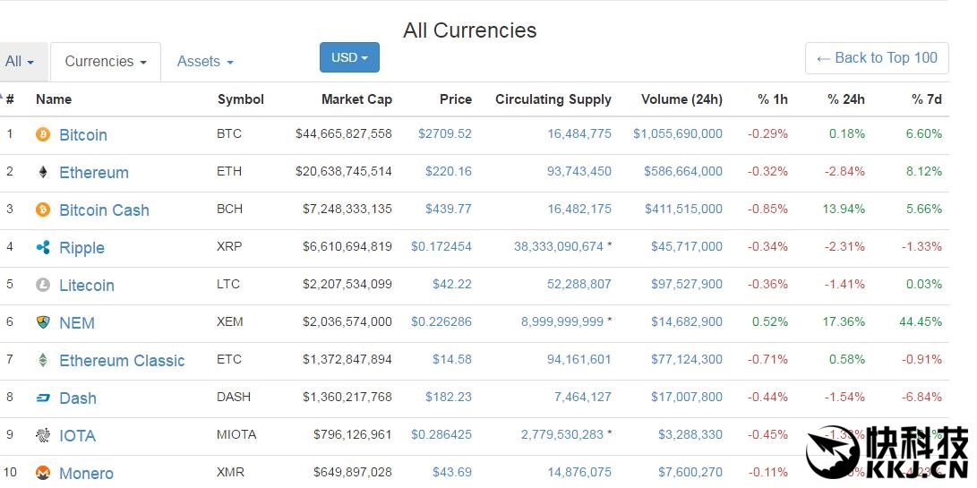Select the XEM symbol cell
977x488 pixels.
[230, 322]
